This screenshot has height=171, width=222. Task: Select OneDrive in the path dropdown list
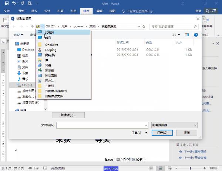pyautogui.click(x=63, y=45)
